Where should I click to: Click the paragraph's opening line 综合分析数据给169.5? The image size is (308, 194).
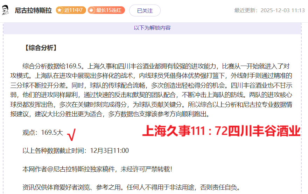point(52,66)
